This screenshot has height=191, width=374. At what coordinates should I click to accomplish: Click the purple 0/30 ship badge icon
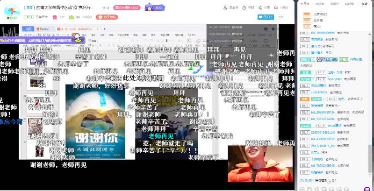(x=155, y=7)
